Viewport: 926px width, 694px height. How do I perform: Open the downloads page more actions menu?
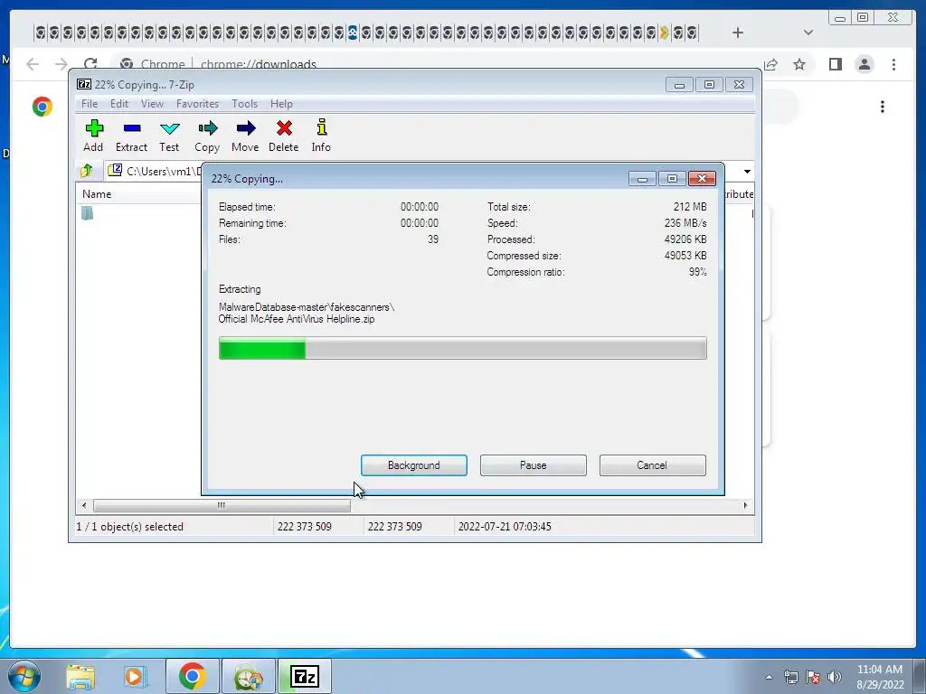(883, 107)
